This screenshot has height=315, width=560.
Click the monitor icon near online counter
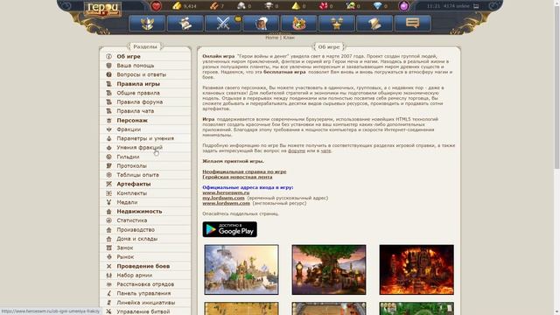(476, 6)
